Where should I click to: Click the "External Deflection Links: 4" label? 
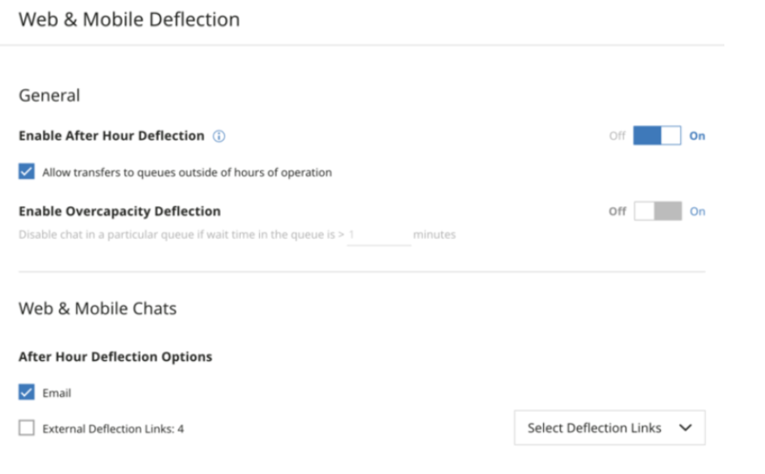tap(113, 429)
